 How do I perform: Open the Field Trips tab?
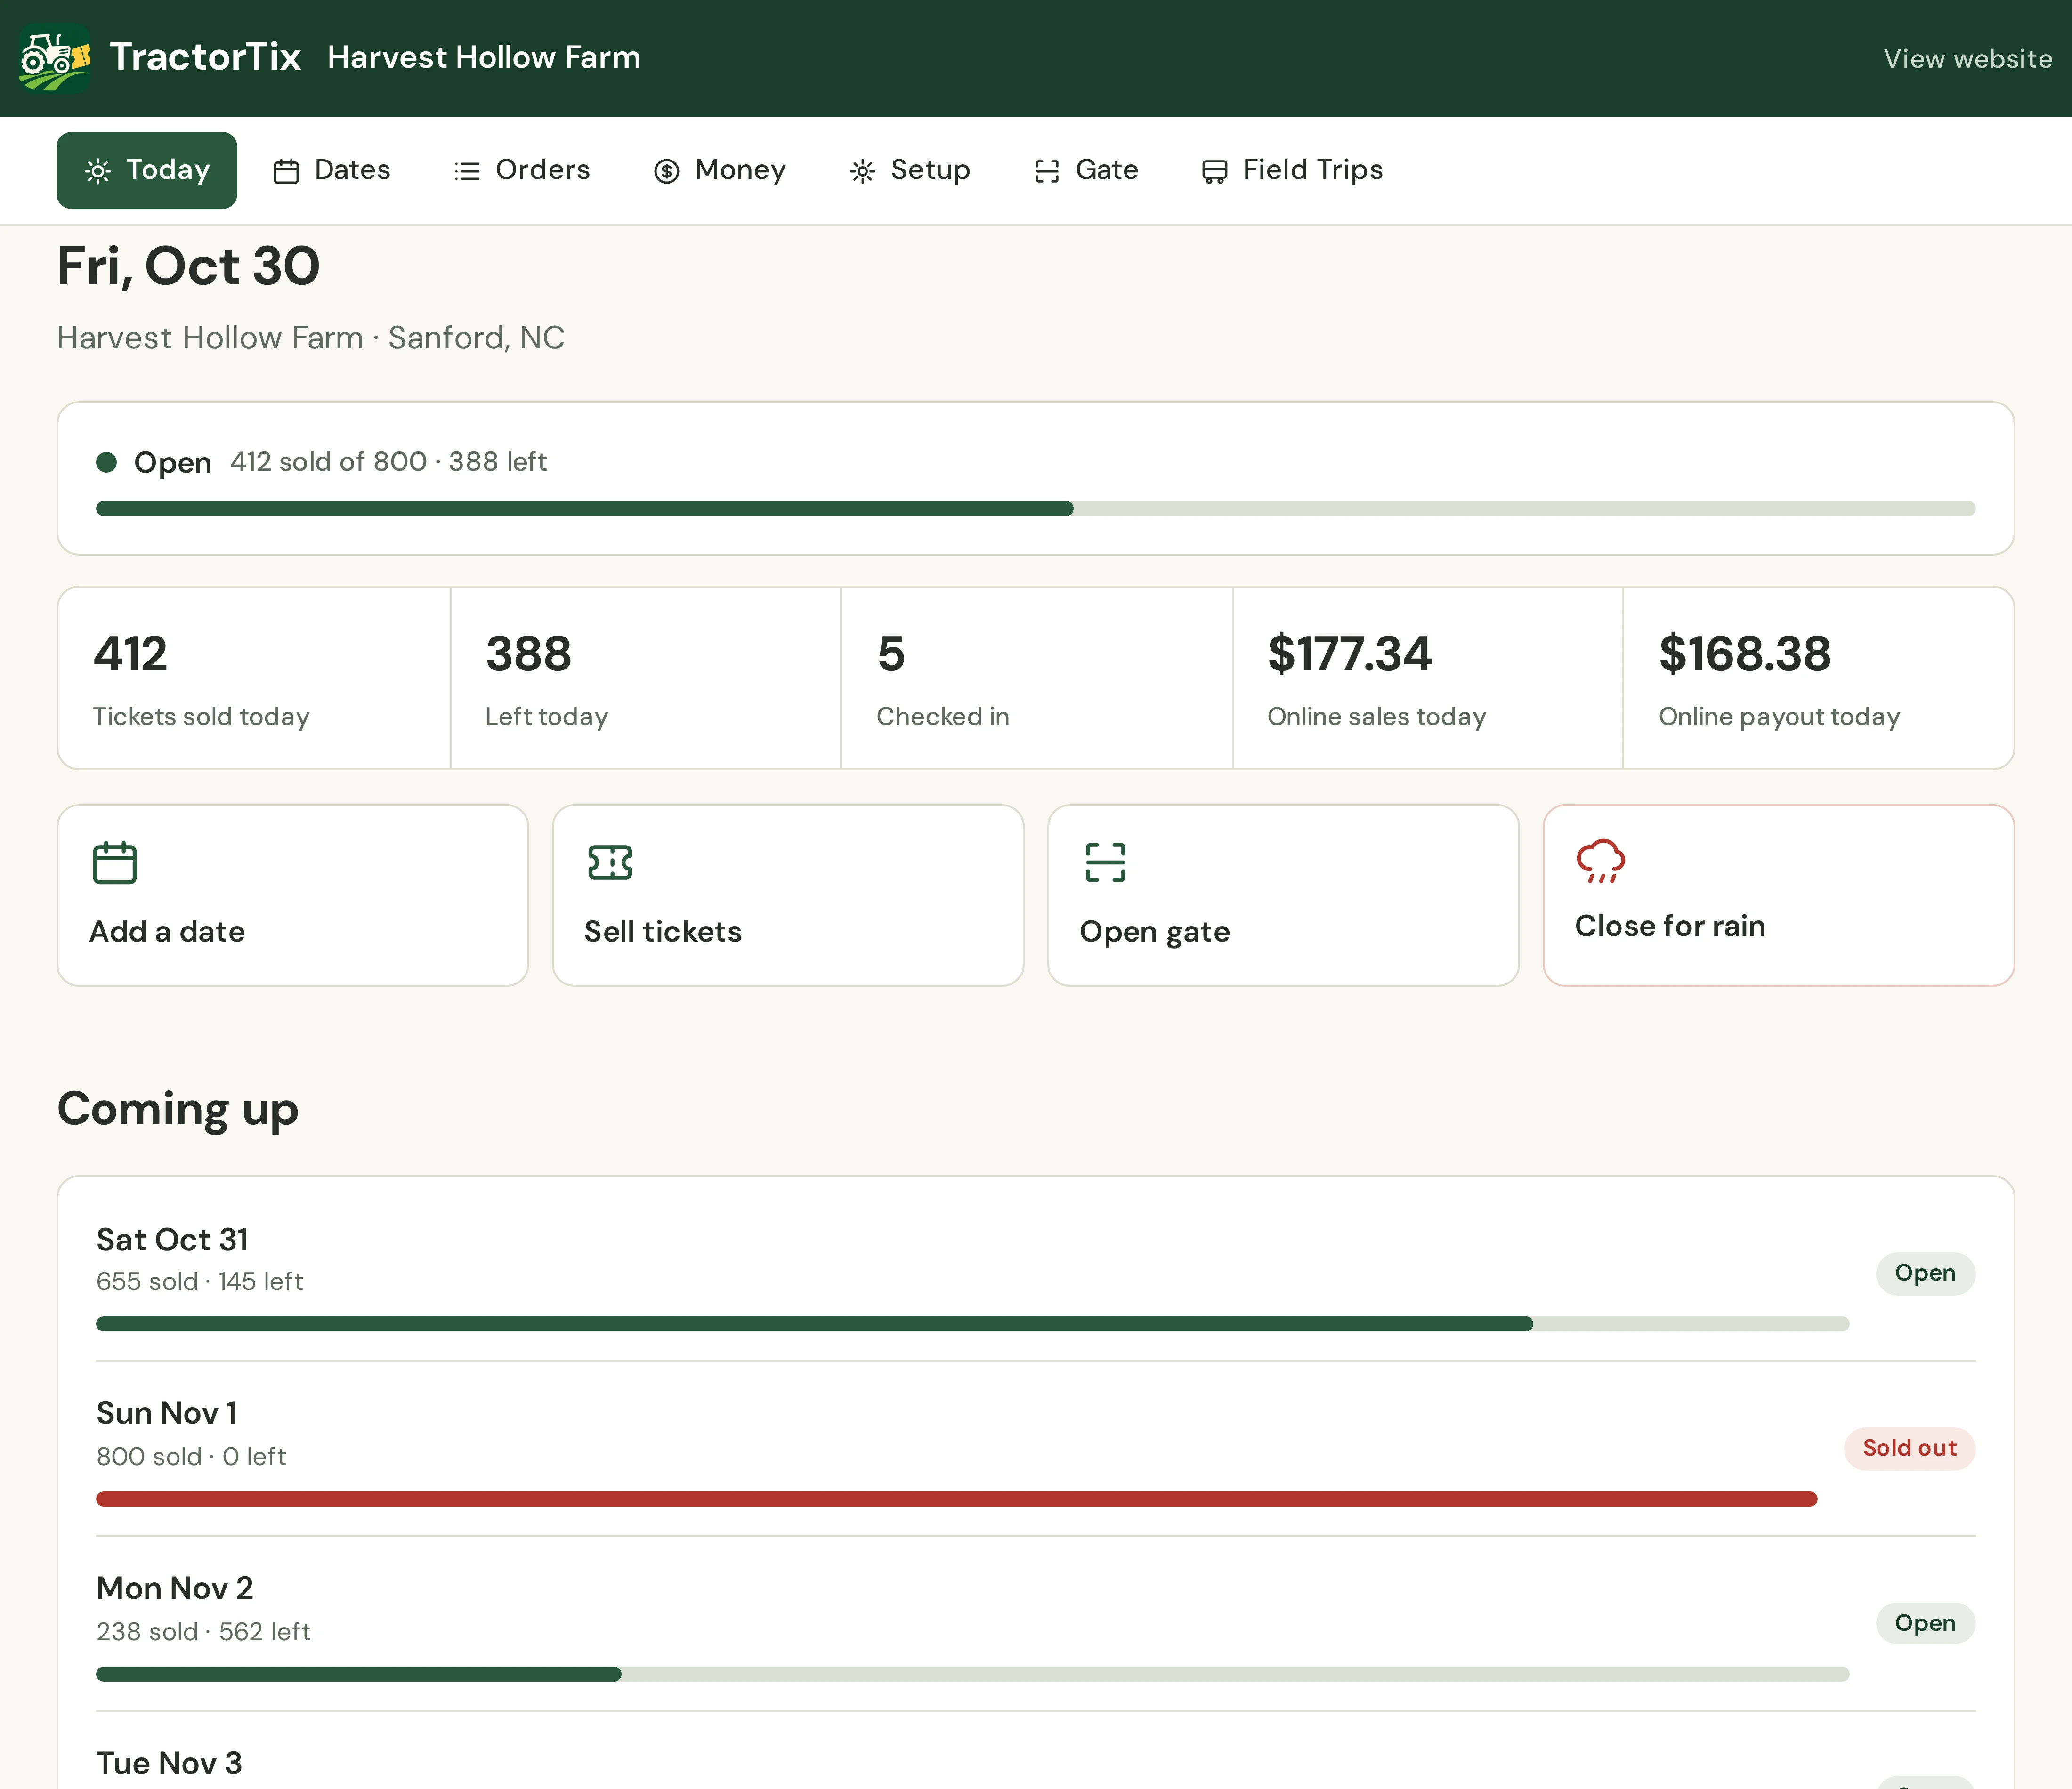1292,170
